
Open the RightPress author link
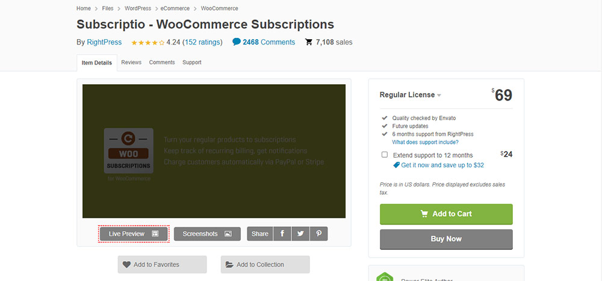click(105, 42)
